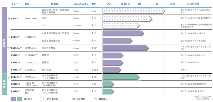213x102 pixels.
Task: Click the progress bar for 胃腸道癌 Mono row
Action: coord(134,11)
